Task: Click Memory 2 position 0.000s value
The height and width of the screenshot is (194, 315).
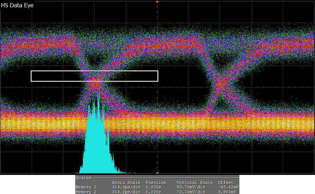Action: point(153,192)
